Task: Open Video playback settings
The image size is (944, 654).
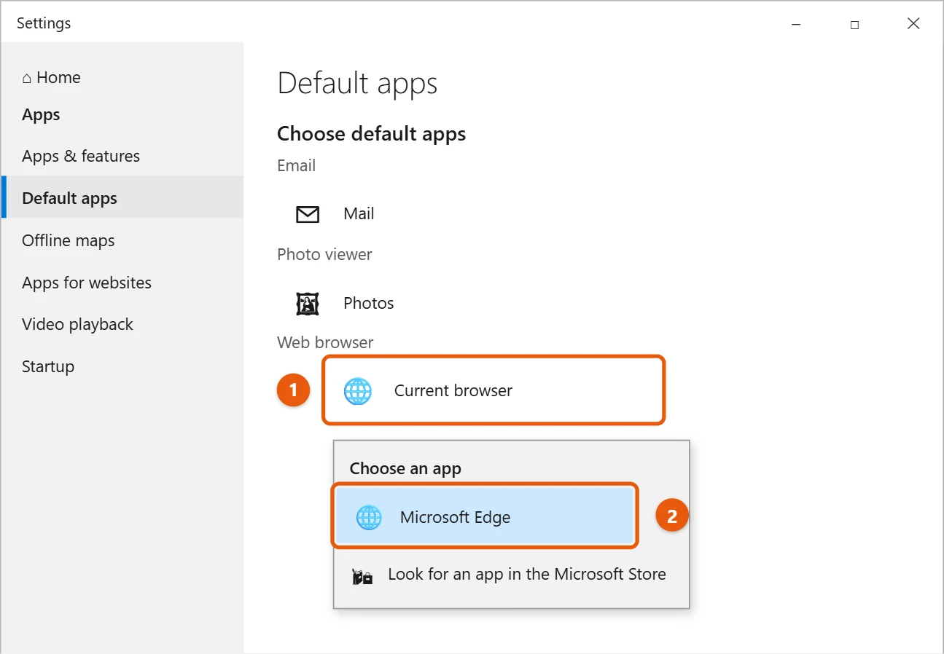Action: tap(77, 324)
